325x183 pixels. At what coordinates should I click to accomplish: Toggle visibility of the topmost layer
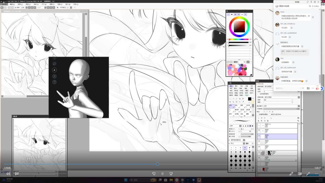click(259, 125)
